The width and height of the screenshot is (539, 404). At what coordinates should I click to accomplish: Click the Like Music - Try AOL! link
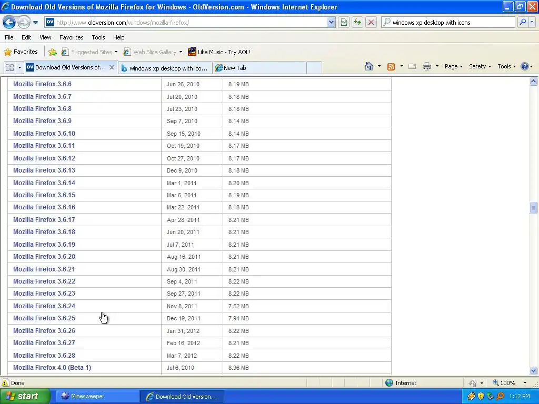tap(219, 52)
